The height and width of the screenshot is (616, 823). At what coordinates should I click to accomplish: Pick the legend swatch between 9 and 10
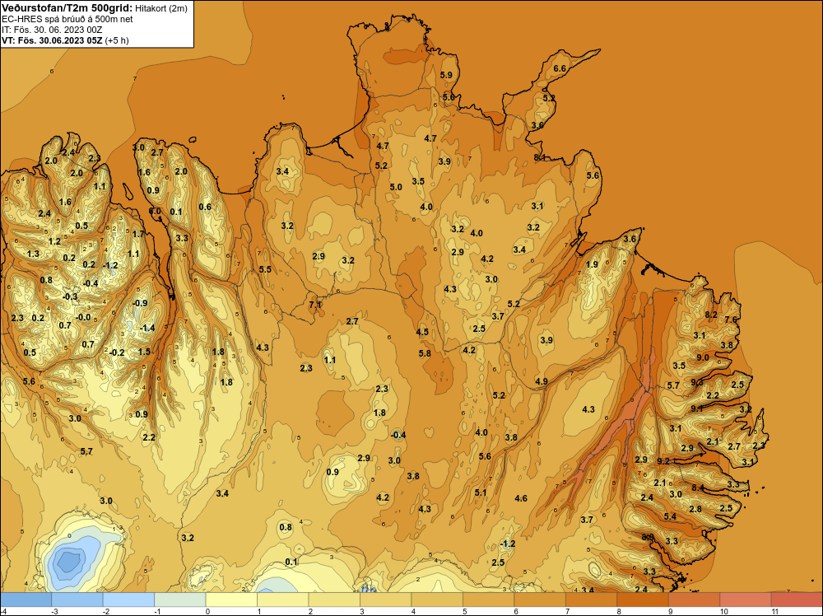(695, 600)
